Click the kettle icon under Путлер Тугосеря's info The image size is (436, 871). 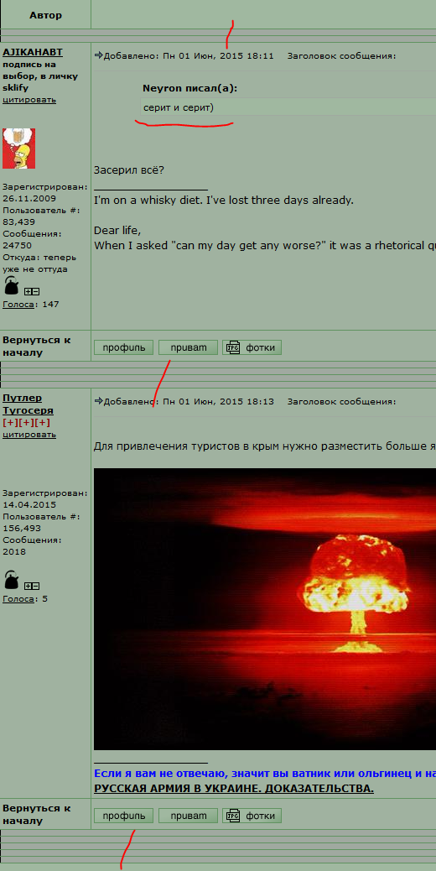click(x=12, y=580)
